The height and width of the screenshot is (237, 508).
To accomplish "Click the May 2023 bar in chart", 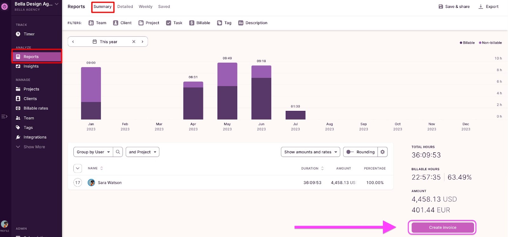I will [227, 91].
